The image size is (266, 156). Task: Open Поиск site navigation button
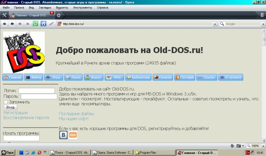tap(74, 77)
